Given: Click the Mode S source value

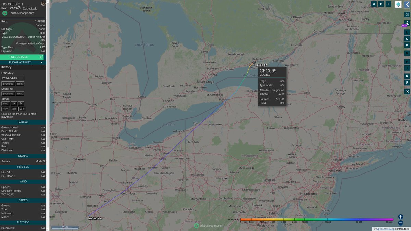Looking at the screenshot, I should click(x=40, y=161).
